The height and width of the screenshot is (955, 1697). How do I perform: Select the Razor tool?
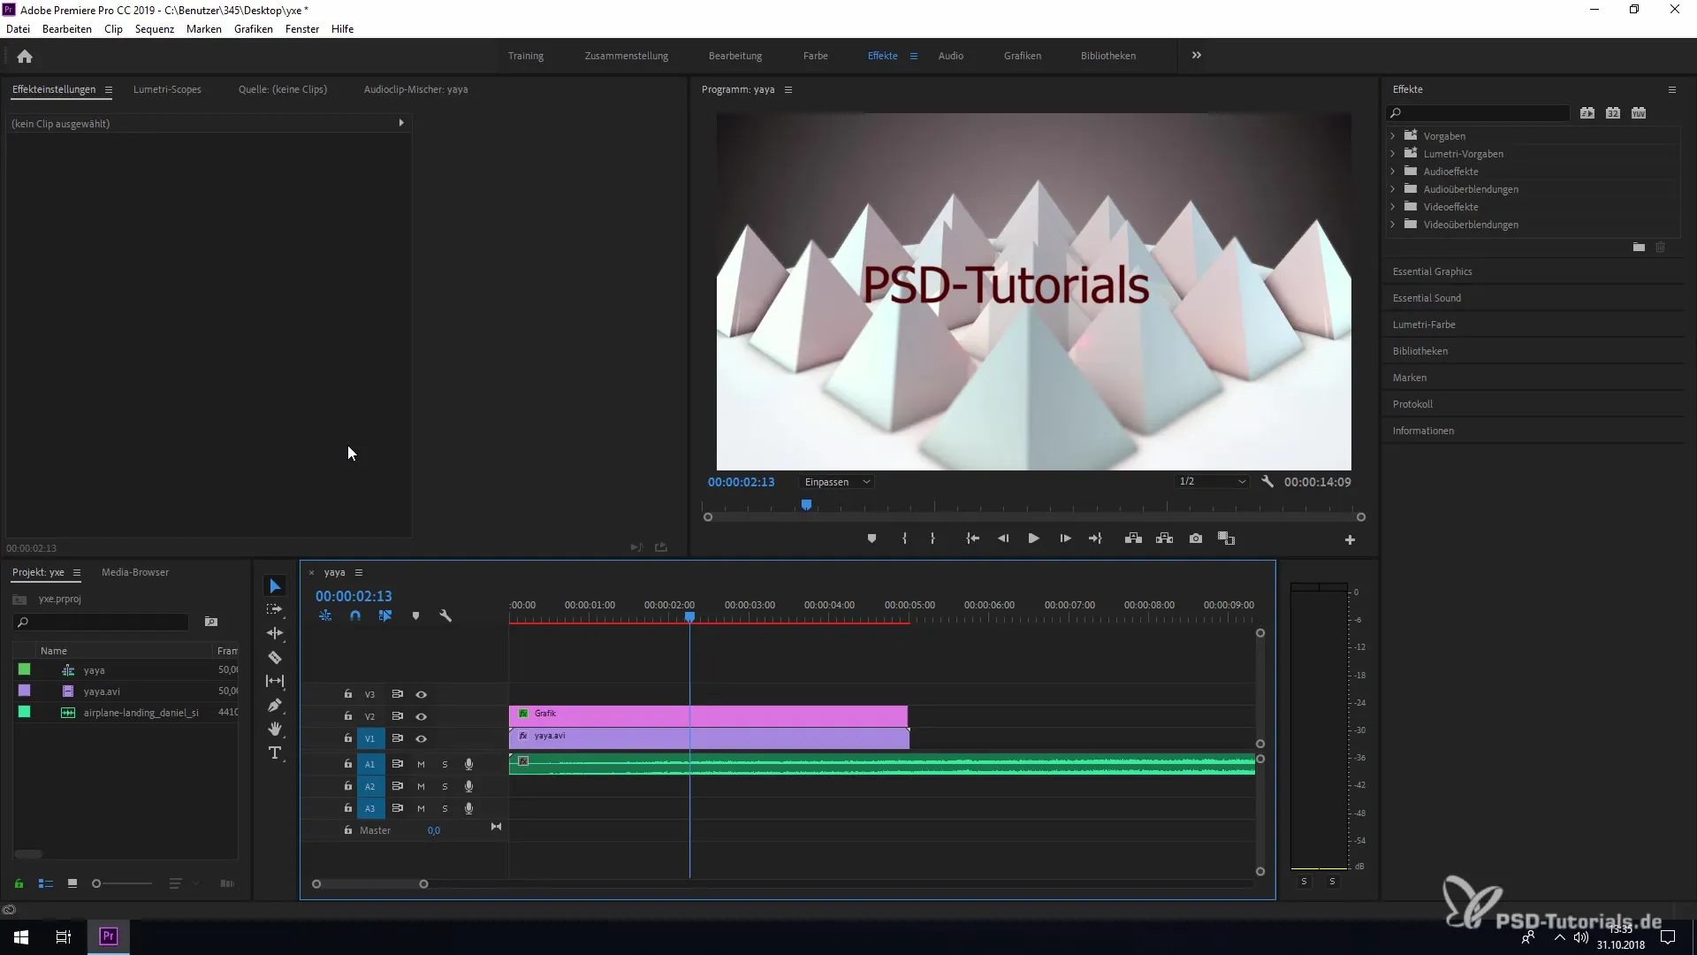[x=275, y=657]
